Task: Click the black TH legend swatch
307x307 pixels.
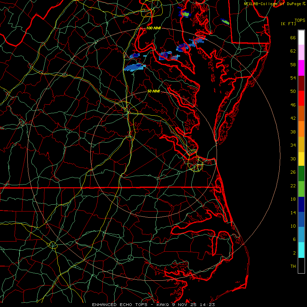Action: point(301,265)
